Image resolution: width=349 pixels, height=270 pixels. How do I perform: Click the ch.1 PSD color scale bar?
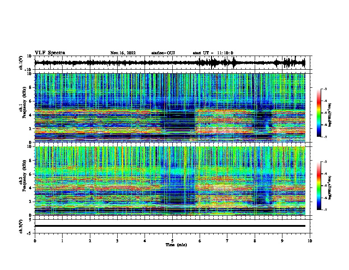click(x=319, y=113)
